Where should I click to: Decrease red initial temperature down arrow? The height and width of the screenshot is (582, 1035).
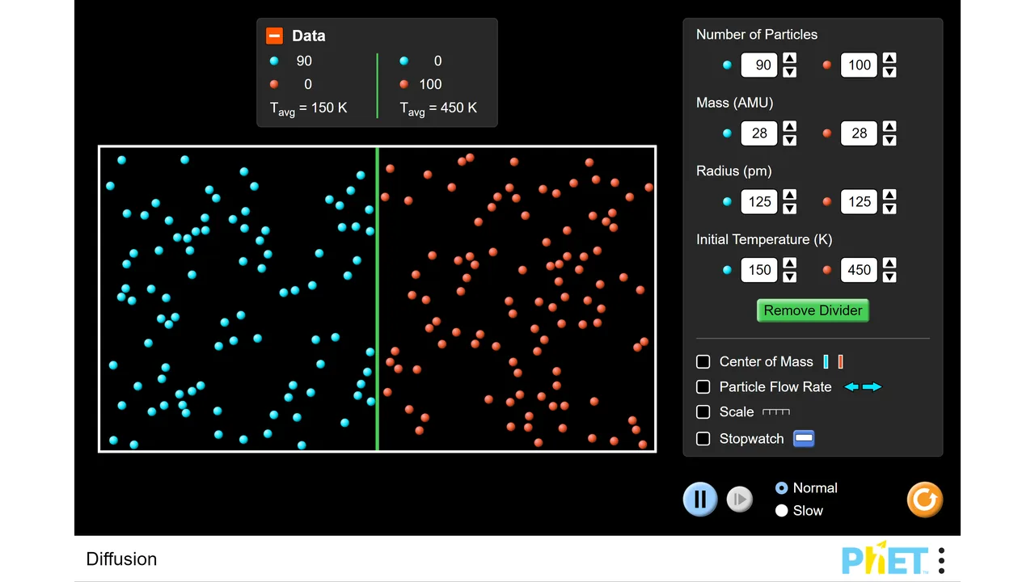[889, 276]
